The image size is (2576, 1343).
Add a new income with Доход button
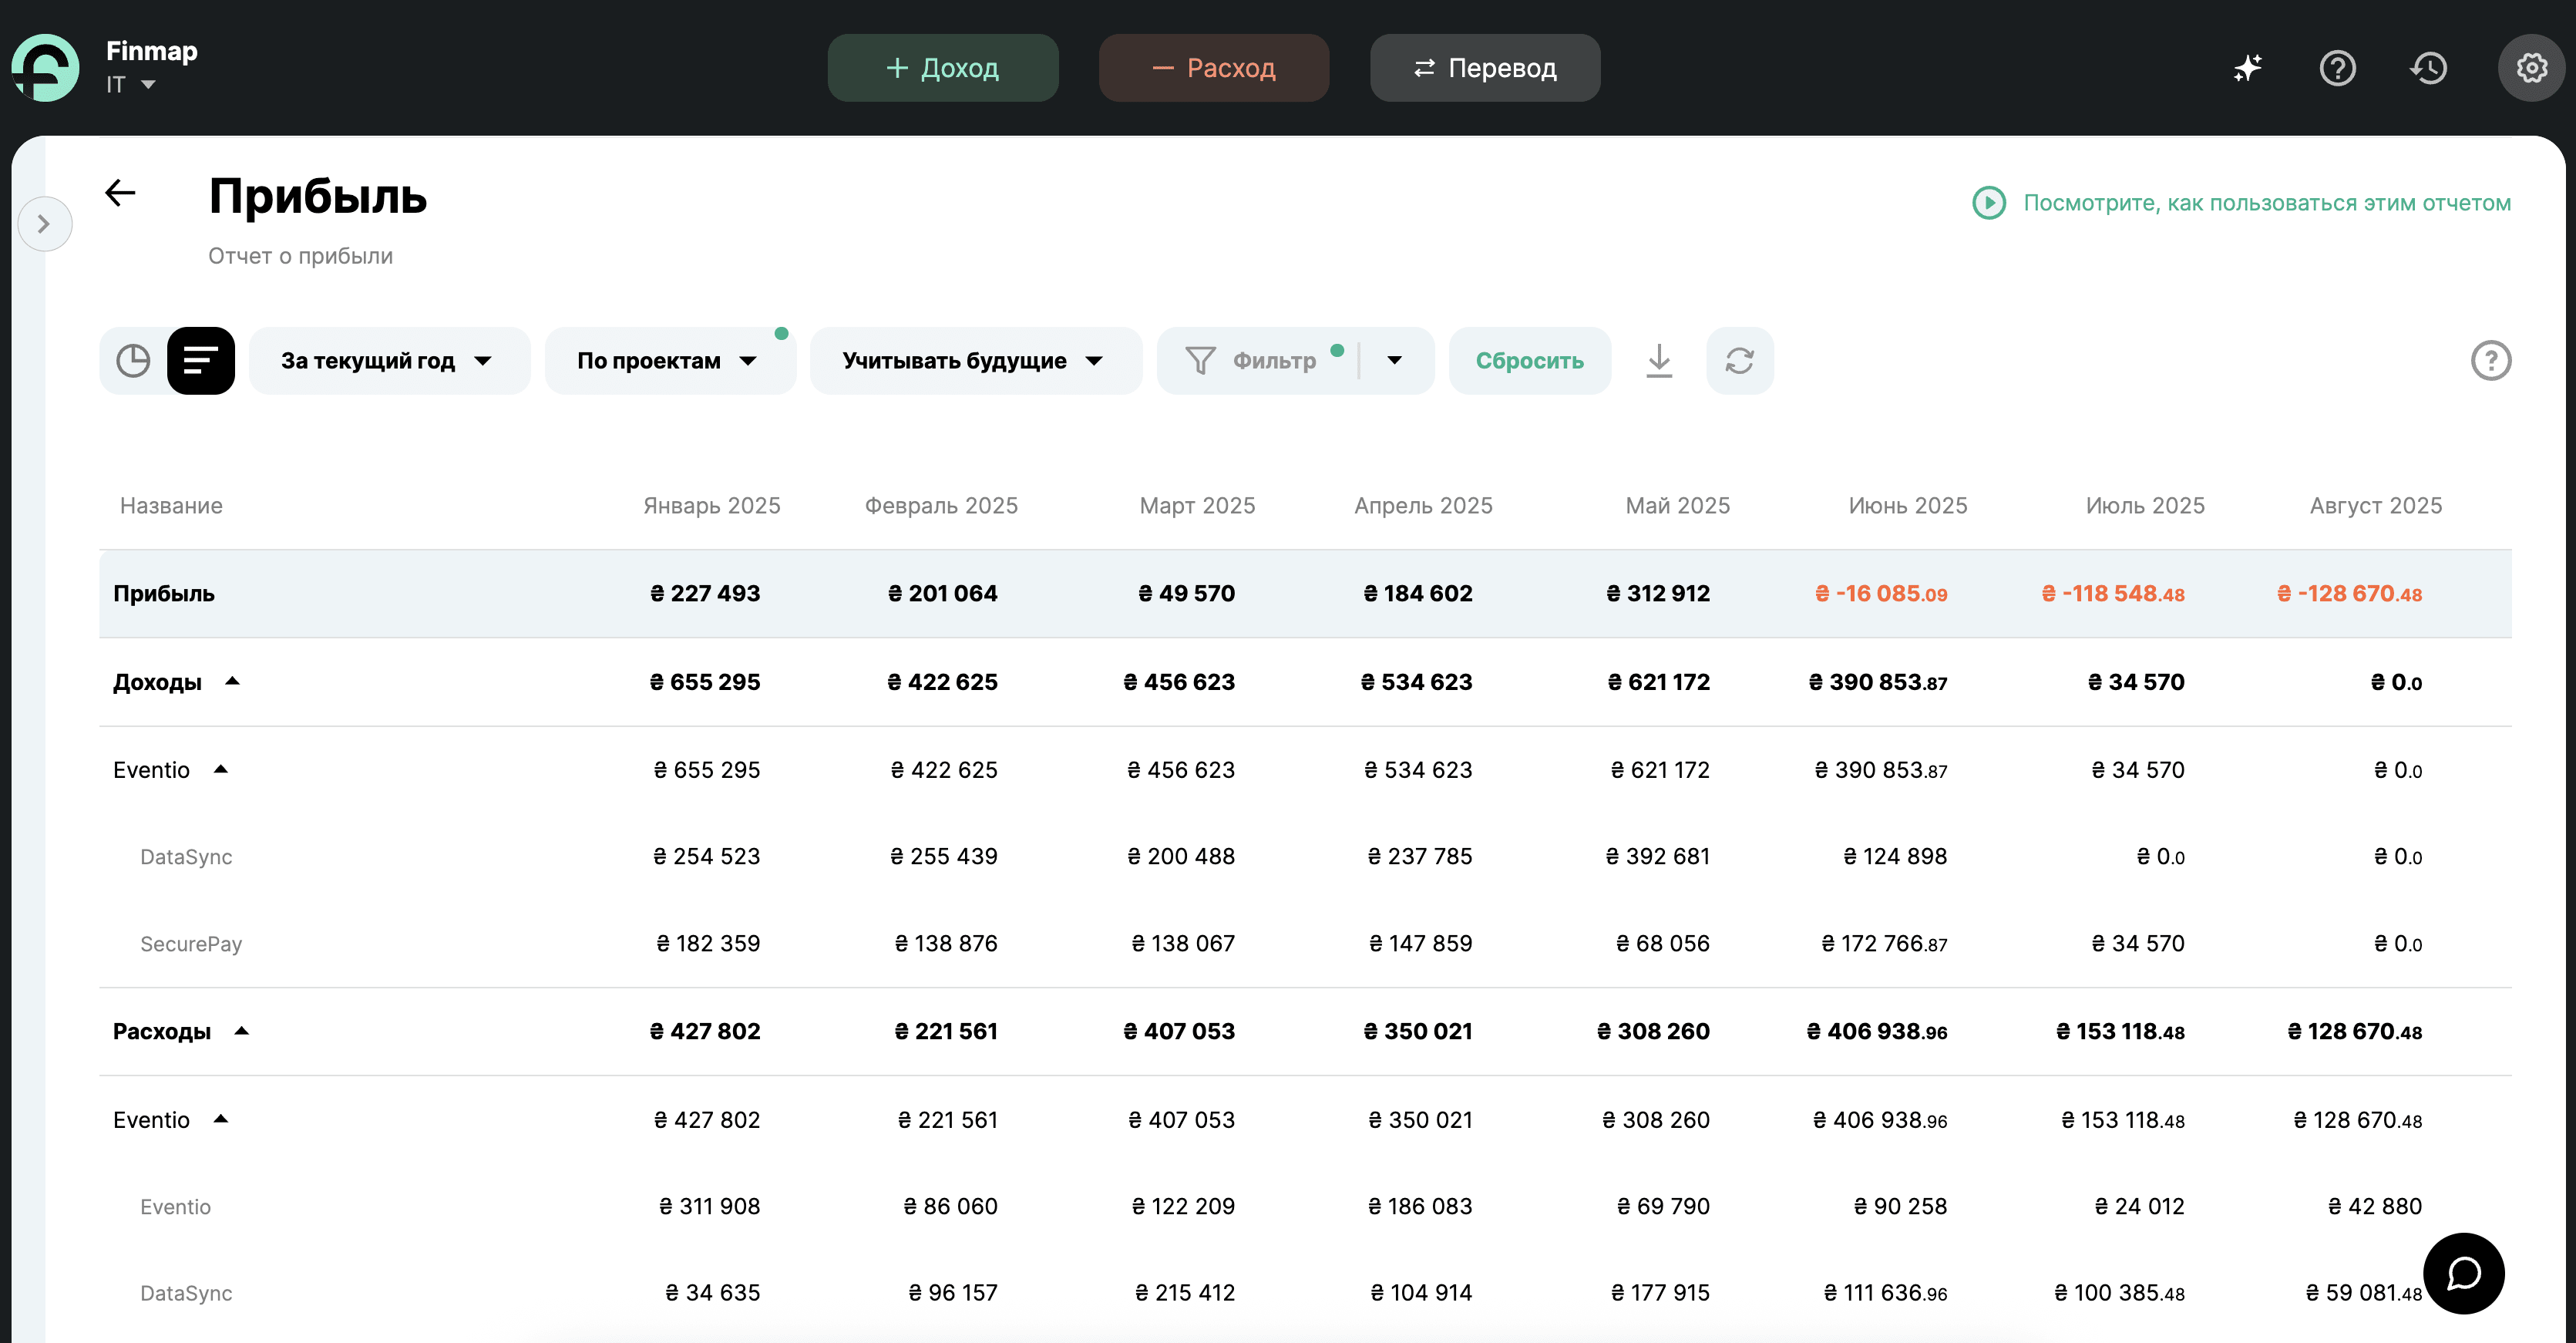[942, 68]
